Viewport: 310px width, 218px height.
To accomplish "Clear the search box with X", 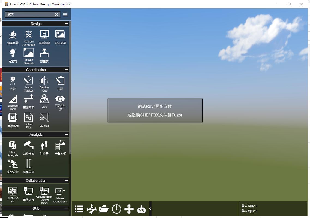I will pyautogui.click(x=56, y=14).
